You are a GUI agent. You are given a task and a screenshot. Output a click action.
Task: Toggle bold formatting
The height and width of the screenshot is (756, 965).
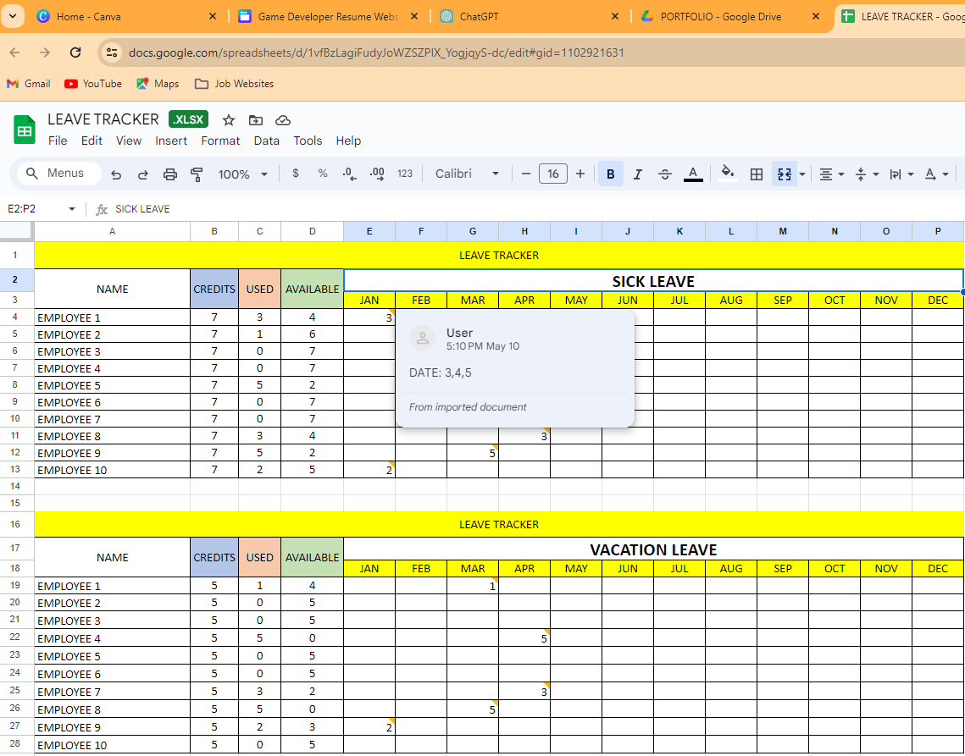(611, 174)
